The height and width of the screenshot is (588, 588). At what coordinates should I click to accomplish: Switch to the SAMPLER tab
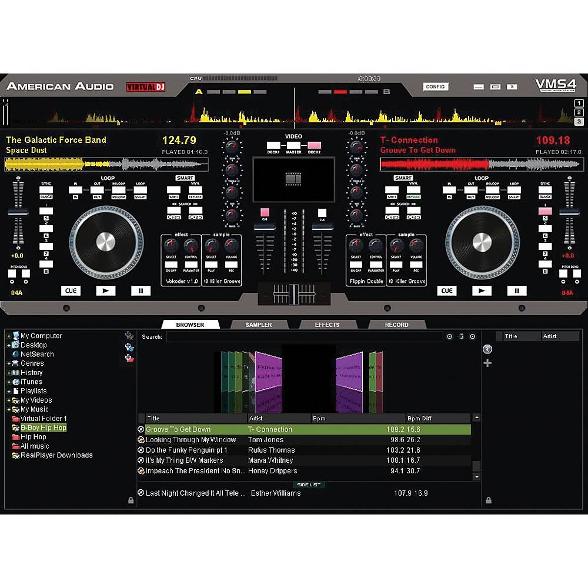[259, 325]
